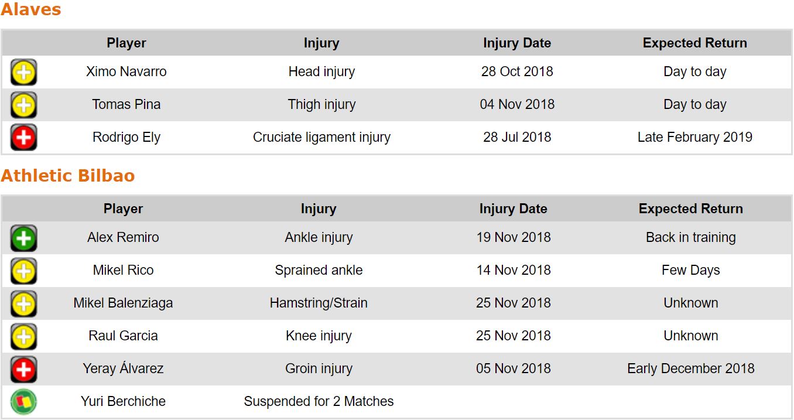
Task: Click Yeray Álvarez's red injury icon
Action: point(23,370)
